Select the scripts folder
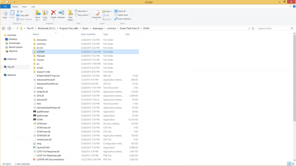The width and height of the screenshot is (296, 166). pyautogui.click(x=85, y=68)
